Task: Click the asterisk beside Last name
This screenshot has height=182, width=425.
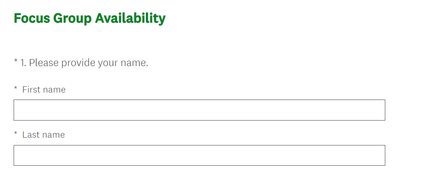Action: point(16,134)
